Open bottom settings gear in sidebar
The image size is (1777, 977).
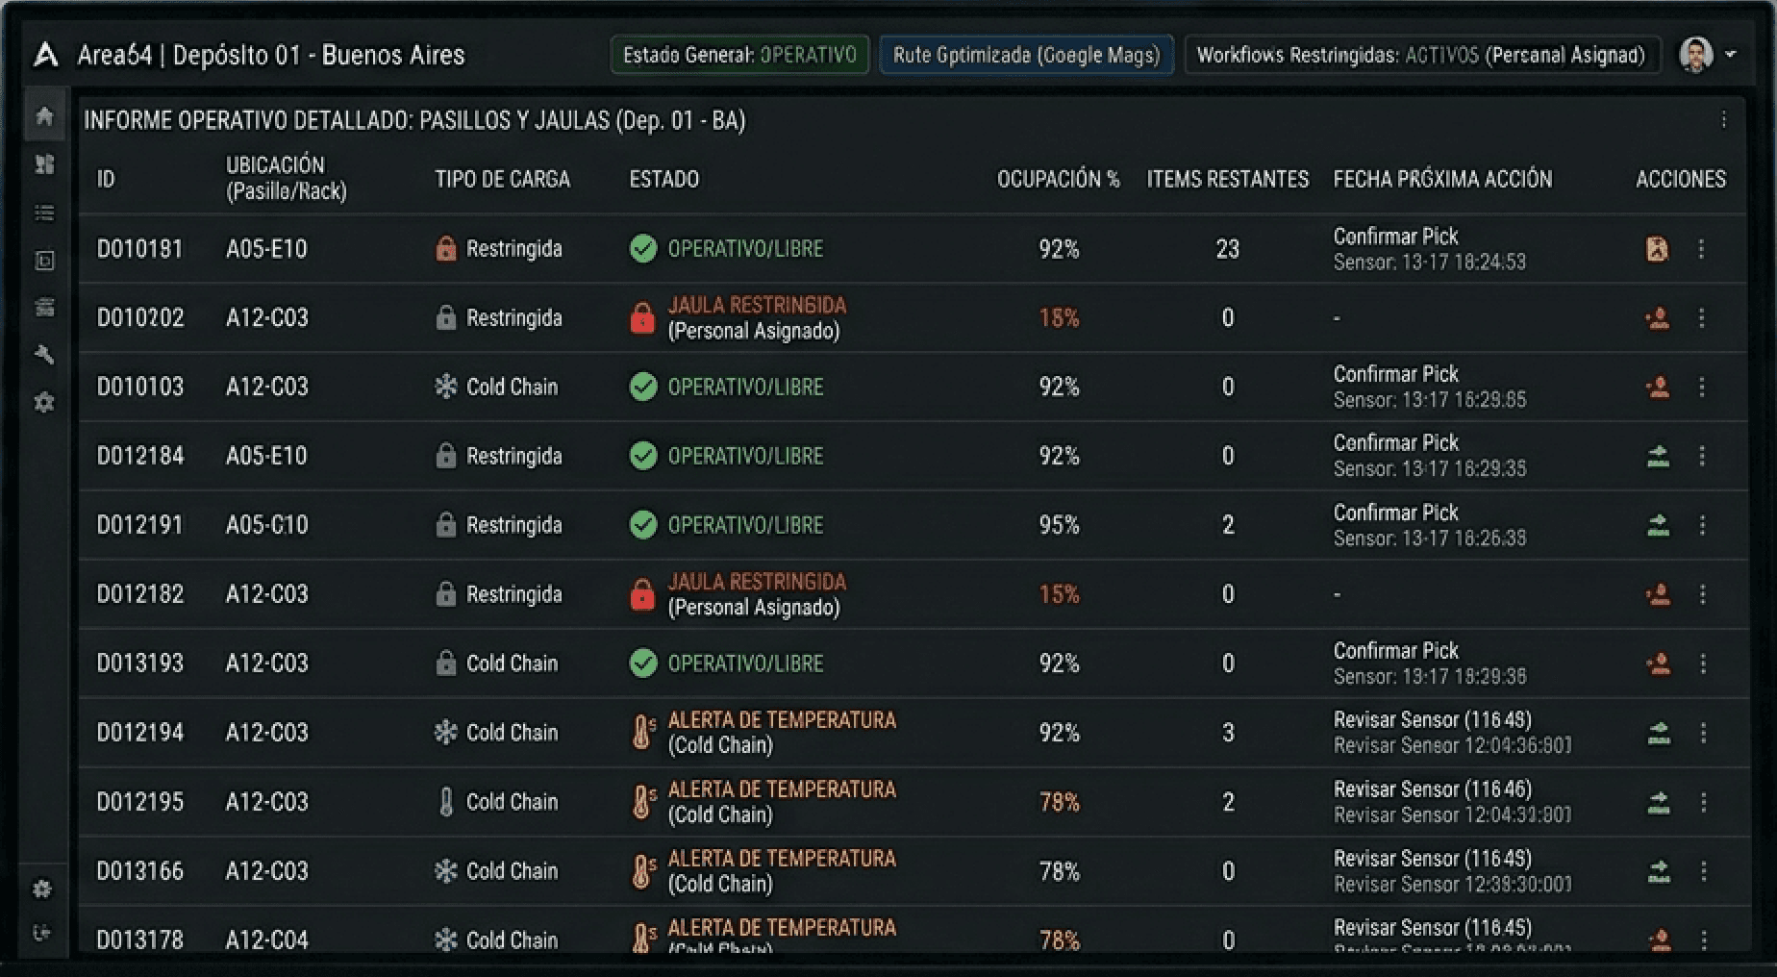click(x=42, y=889)
